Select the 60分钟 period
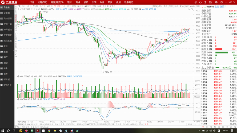This screenshot has height=133, width=237. click(57, 6)
